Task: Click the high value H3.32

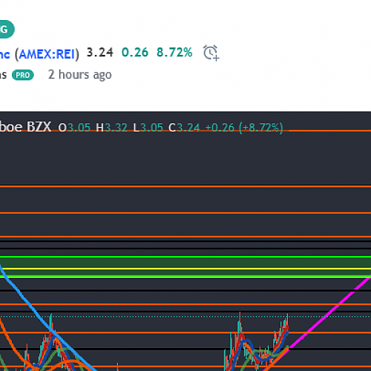Action: 111,128
